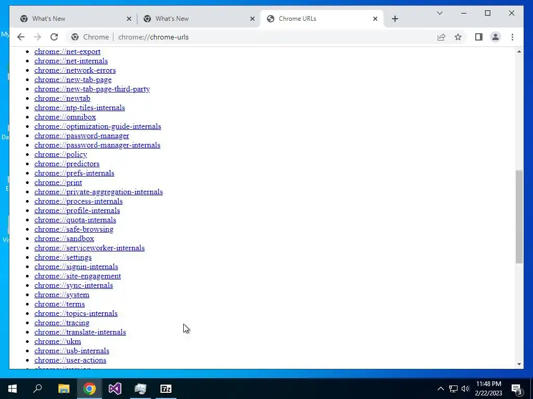Image resolution: width=533 pixels, height=399 pixels.
Task: Open the side panel icon
Action: click(x=479, y=37)
